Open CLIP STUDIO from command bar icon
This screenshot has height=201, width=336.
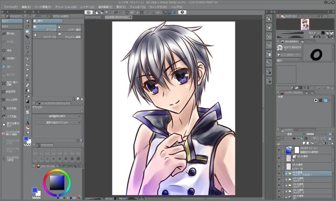click(88, 12)
